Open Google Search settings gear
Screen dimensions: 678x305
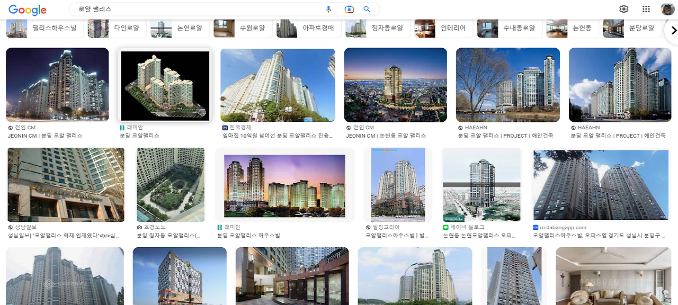[x=623, y=8]
